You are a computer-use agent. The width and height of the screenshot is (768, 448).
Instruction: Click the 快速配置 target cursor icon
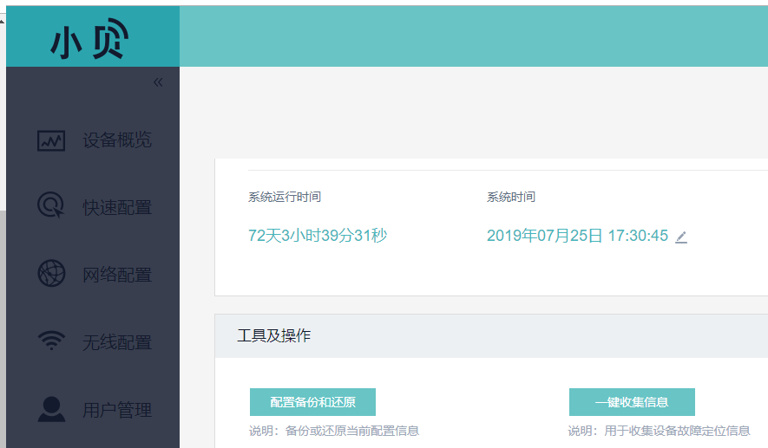pyautogui.click(x=51, y=205)
